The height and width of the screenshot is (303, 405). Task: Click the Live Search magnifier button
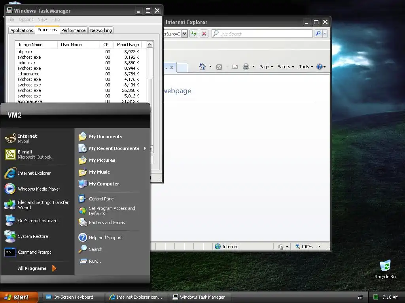coord(318,34)
